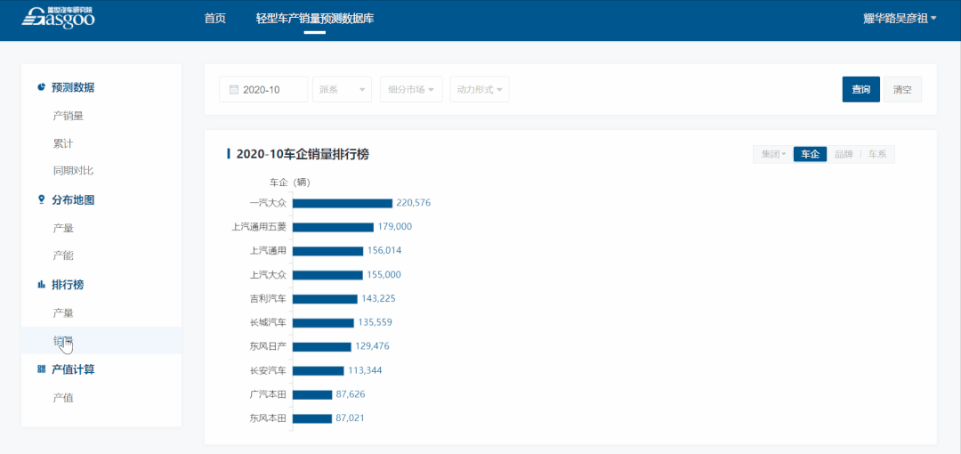Click the 一汽大众 axis label

click(x=268, y=203)
